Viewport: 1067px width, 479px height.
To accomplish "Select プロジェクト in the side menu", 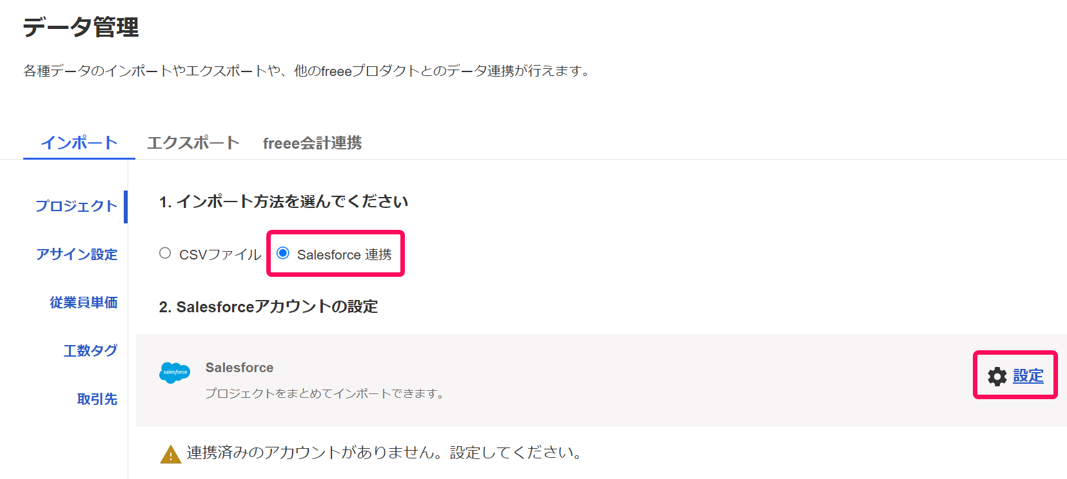I will (76, 206).
